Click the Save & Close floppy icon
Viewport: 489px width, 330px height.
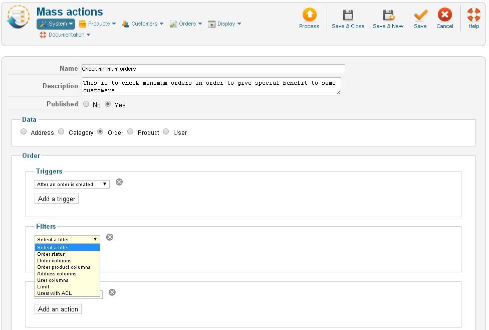click(348, 15)
